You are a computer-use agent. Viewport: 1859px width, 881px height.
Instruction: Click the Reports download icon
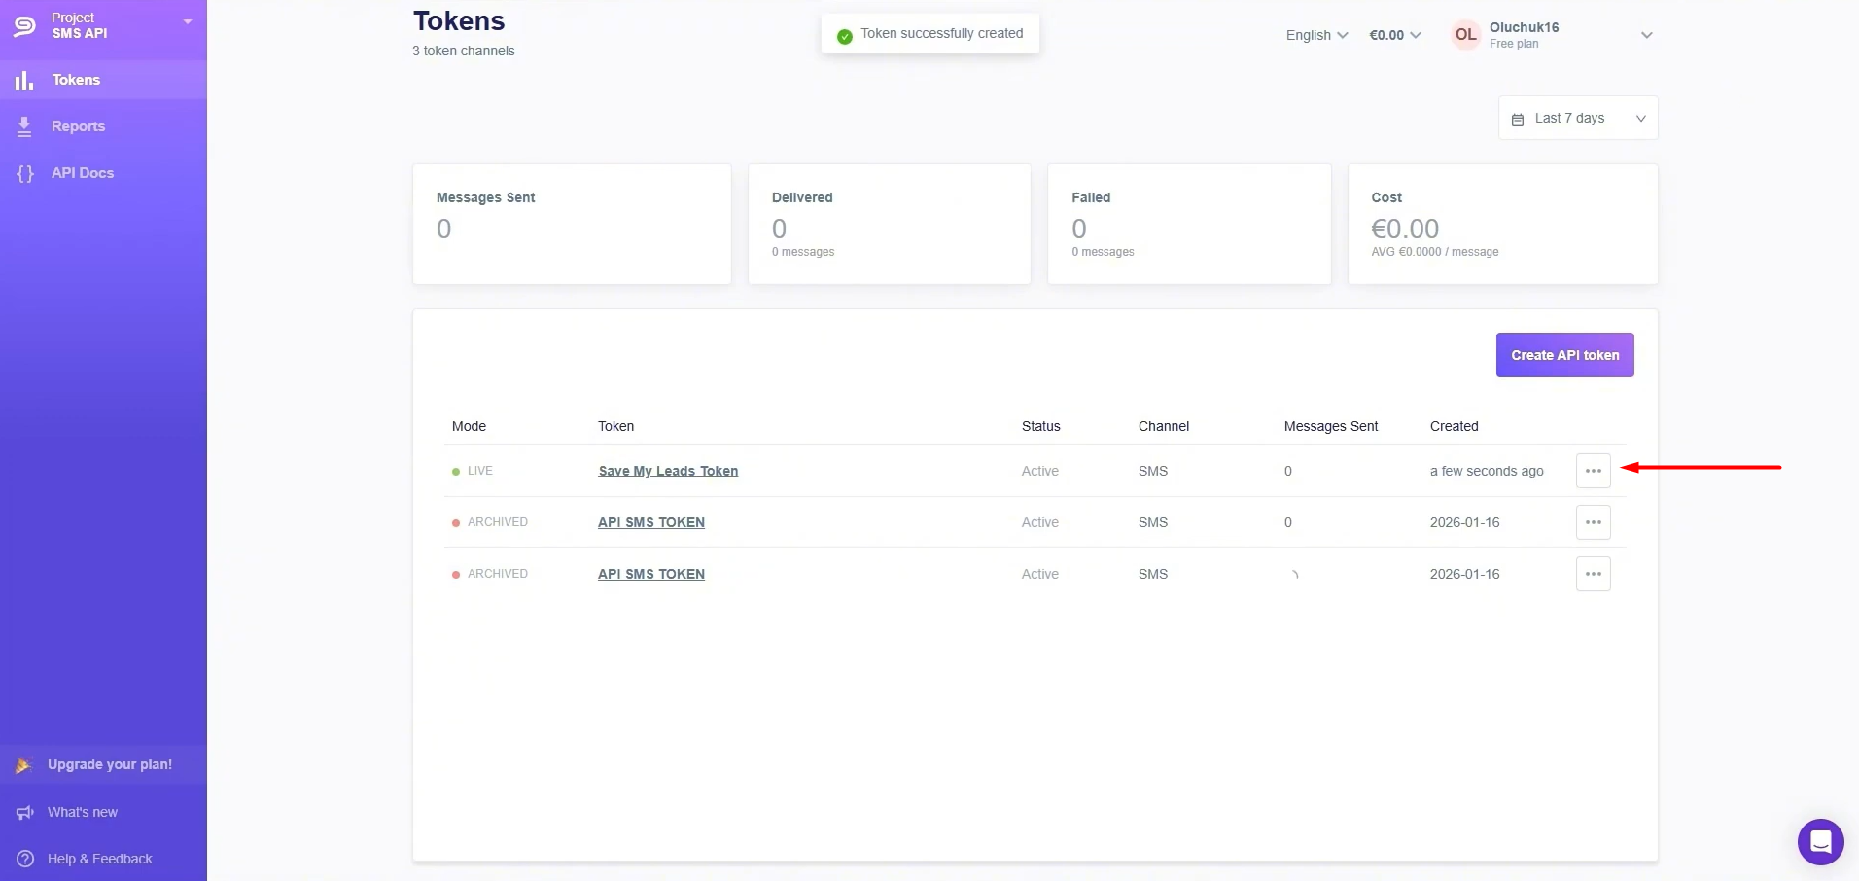point(24,126)
